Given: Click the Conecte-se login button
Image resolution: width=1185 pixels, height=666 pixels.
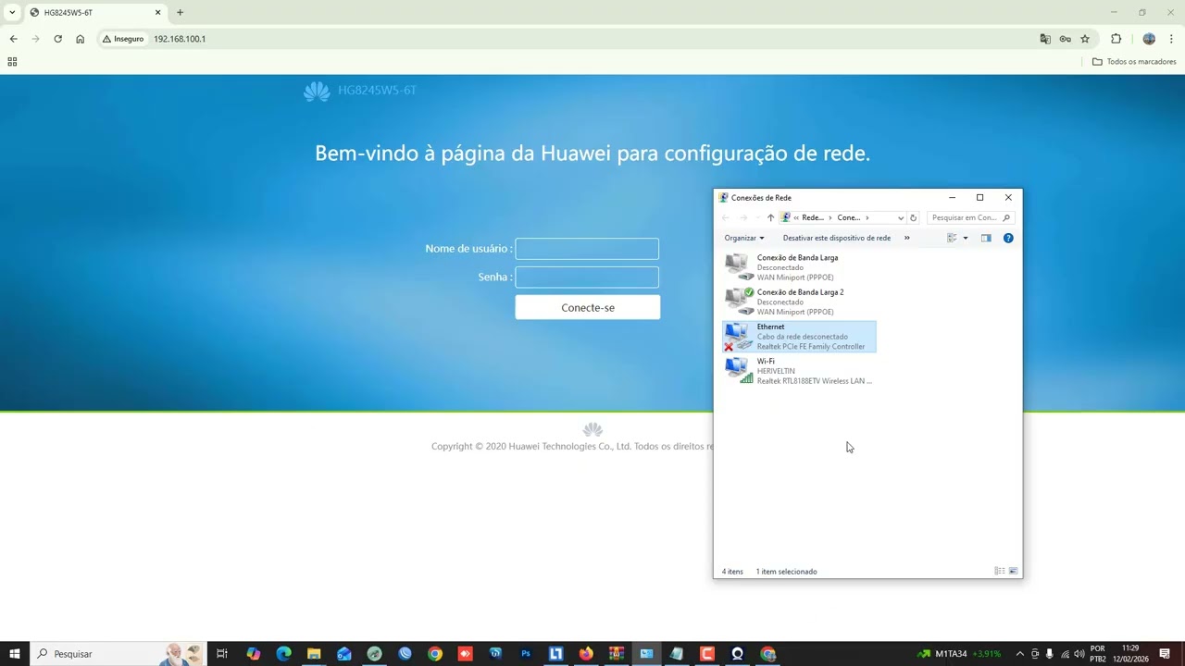Looking at the screenshot, I should [x=588, y=307].
